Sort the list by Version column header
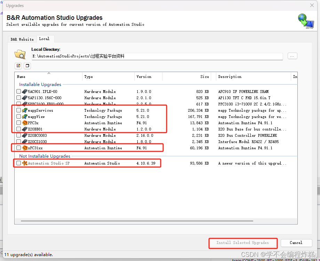The height and width of the screenshot is (261, 320). (x=148, y=77)
